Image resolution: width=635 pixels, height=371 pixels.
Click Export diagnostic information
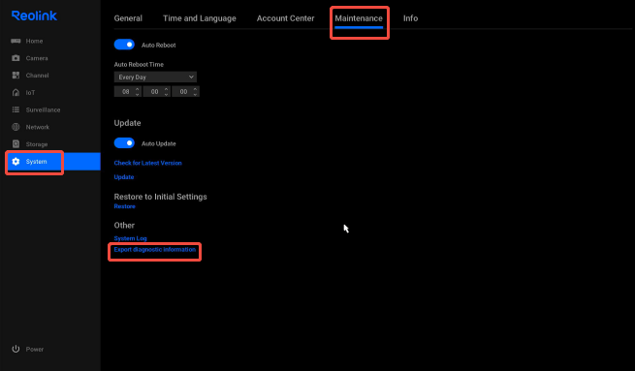[155, 250]
